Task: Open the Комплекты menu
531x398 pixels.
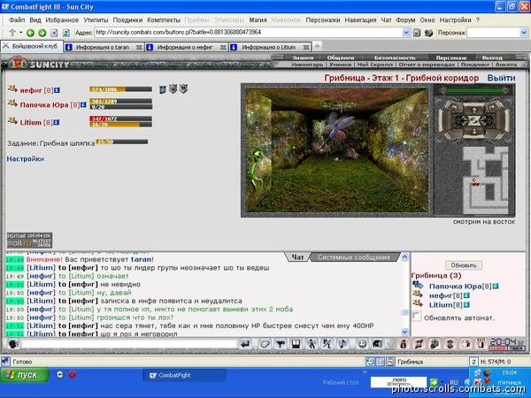Action: [164, 20]
